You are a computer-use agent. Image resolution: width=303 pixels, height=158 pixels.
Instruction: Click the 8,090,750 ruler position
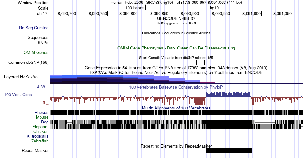click(x=98, y=13)
